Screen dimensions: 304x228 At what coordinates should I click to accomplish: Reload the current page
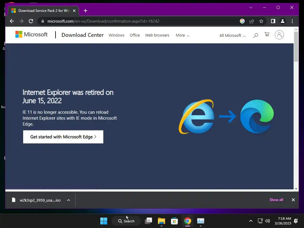(31, 21)
